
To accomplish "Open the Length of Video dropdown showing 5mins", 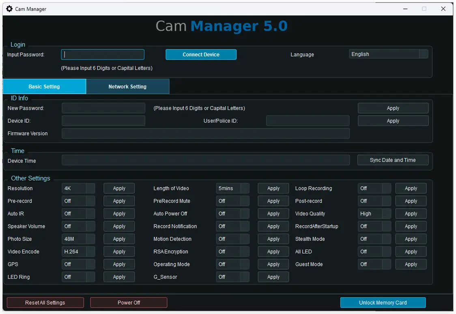I will 232,188.
